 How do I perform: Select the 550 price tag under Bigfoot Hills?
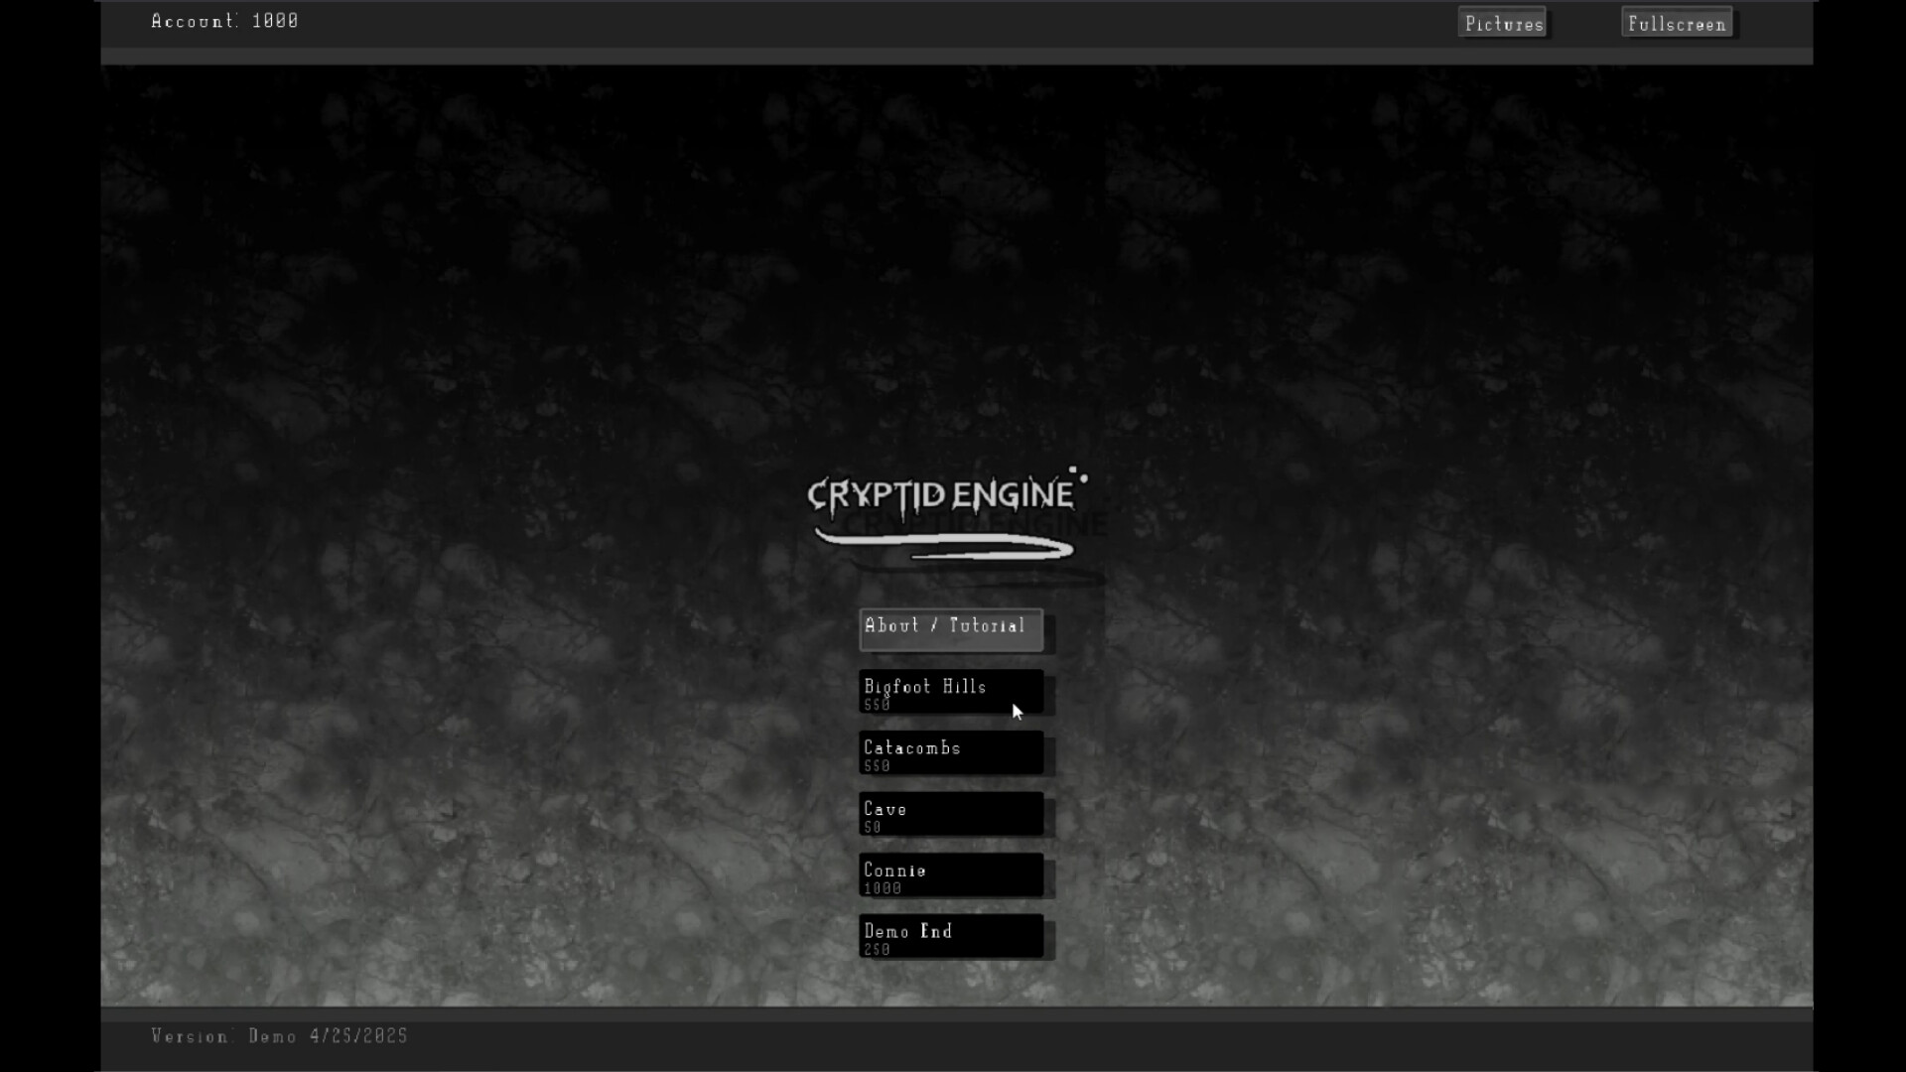[x=878, y=705]
